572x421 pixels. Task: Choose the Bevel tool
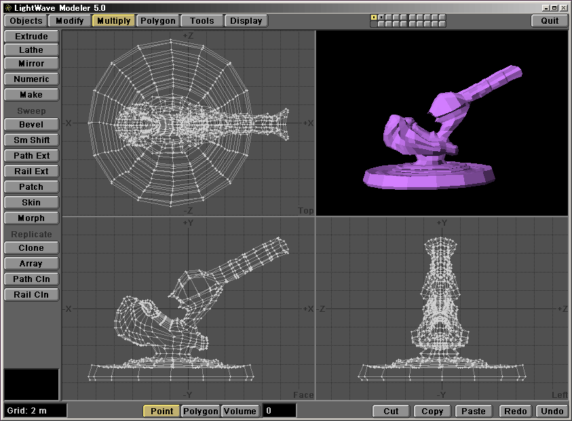click(x=31, y=124)
